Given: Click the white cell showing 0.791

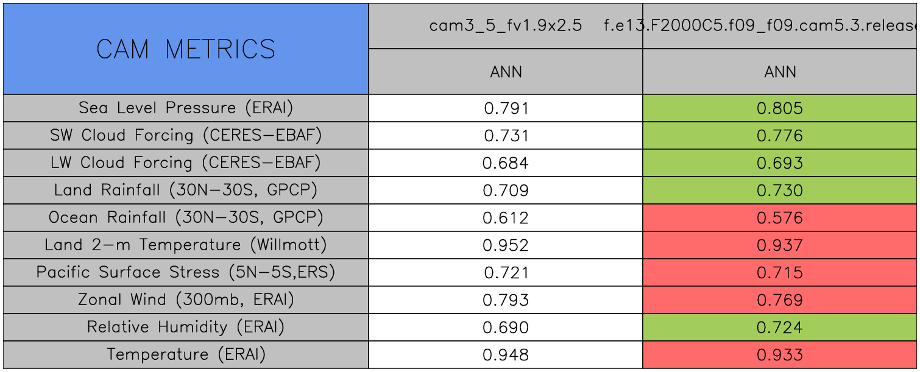Looking at the screenshot, I should point(506,108).
